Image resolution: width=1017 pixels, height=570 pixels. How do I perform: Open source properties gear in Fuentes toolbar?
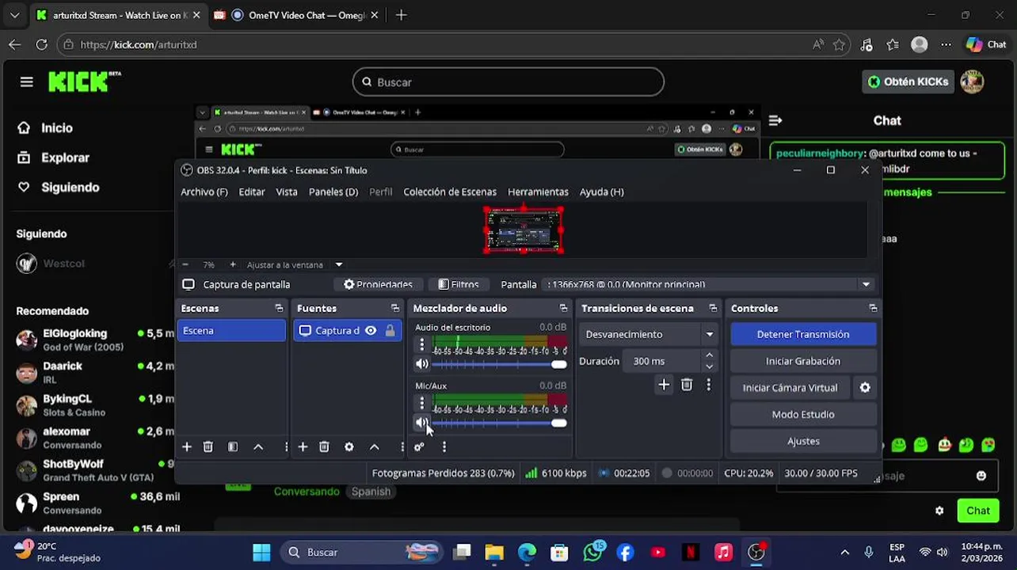point(349,447)
